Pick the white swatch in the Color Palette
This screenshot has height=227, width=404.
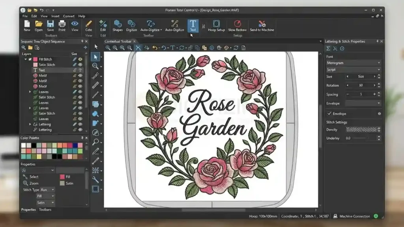(x=23, y=145)
